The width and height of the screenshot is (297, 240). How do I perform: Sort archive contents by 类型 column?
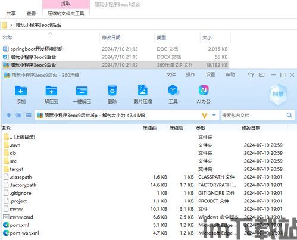tap(201, 128)
